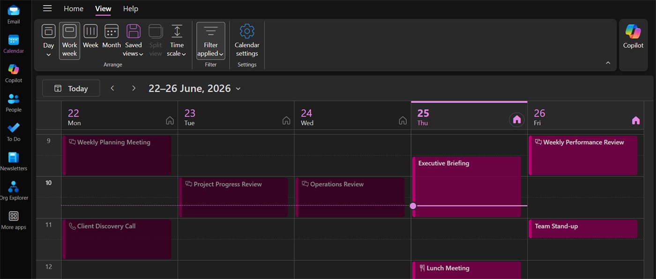Open the Lunch Meeting event
The image size is (656, 279).
(467, 270)
